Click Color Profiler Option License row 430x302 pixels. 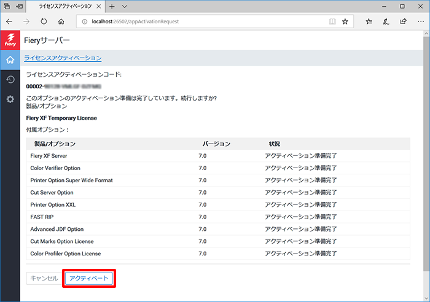point(218,254)
